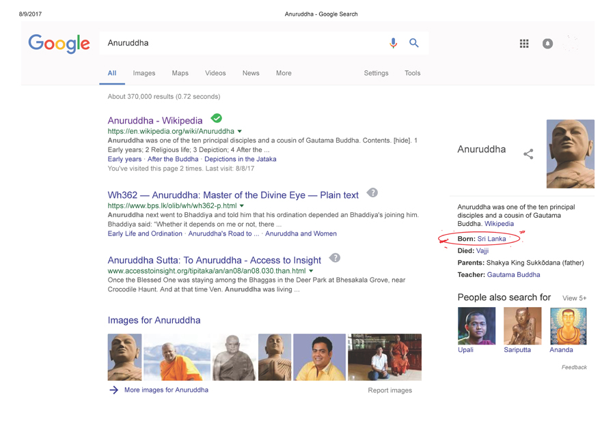
Task: Click 'You've visited this page 2 times' text
Action: point(154,169)
